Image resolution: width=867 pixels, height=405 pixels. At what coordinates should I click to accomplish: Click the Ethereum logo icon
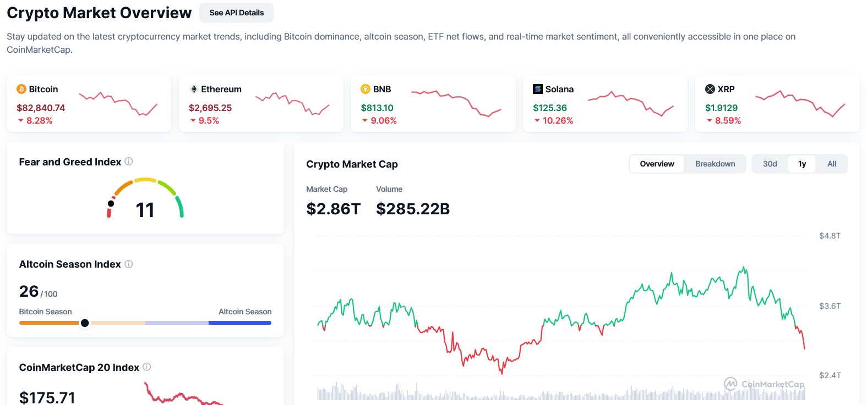pyautogui.click(x=194, y=89)
